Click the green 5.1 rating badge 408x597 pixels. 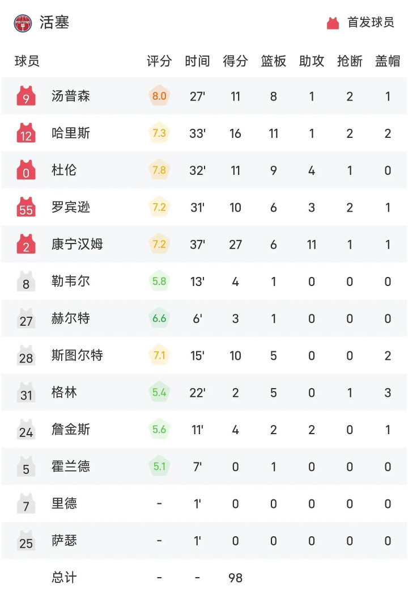pos(159,467)
